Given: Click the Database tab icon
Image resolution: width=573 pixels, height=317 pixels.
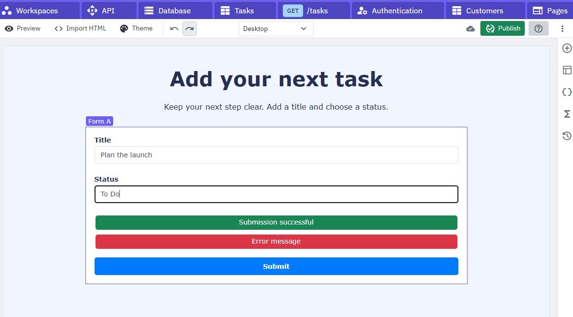Looking at the screenshot, I should 149,10.
